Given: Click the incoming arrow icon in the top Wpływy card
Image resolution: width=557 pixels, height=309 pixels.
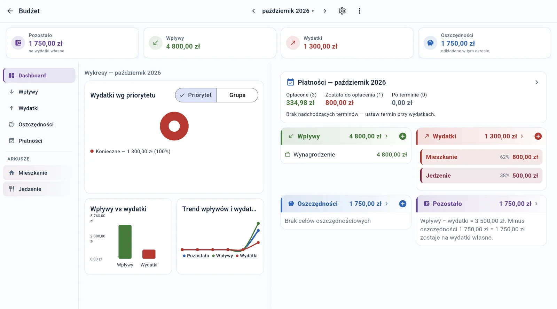Looking at the screenshot, I should 156,43.
